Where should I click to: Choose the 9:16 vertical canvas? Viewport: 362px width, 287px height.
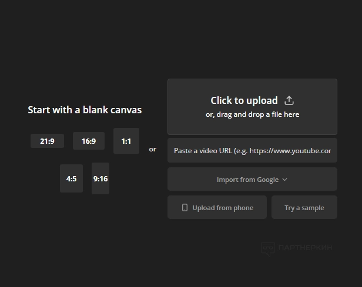coord(100,178)
